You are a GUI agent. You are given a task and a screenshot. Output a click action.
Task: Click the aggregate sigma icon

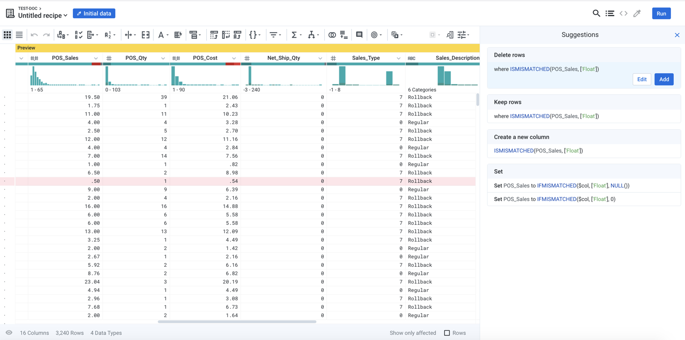[x=294, y=35]
